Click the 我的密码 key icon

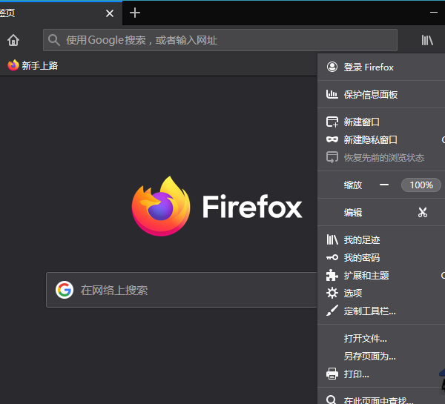tap(332, 257)
